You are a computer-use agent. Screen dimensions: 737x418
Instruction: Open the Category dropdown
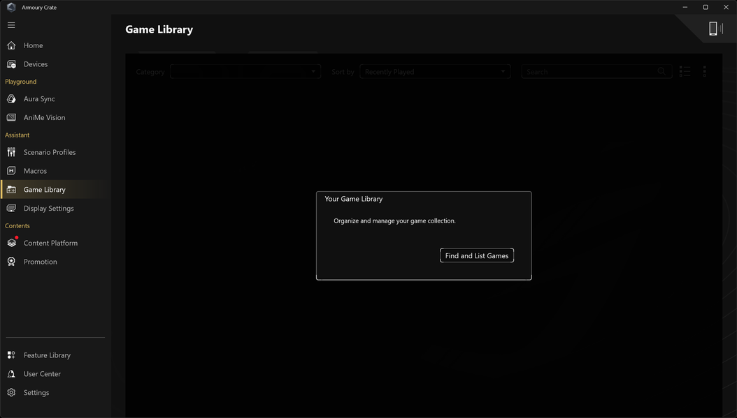pyautogui.click(x=245, y=72)
